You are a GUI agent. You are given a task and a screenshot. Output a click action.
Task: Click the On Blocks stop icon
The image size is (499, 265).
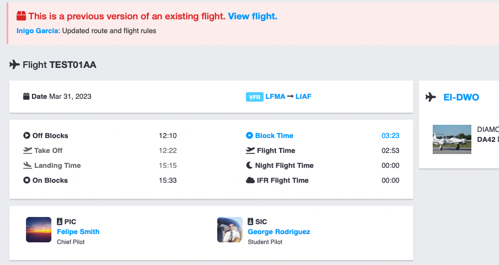[27, 180]
